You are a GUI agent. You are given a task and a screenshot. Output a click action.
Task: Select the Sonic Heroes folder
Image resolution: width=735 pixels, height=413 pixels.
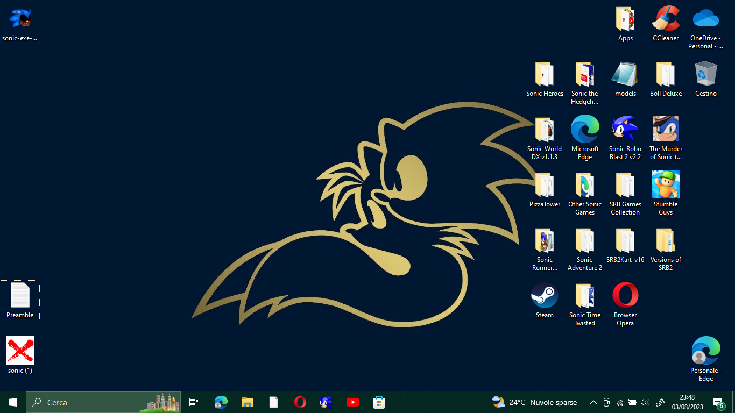pyautogui.click(x=545, y=79)
